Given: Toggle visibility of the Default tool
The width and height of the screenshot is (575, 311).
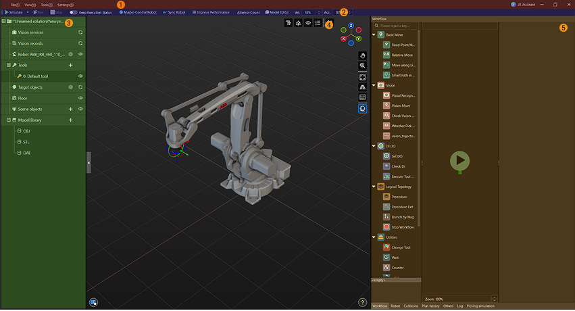Looking at the screenshot, I should click(x=81, y=76).
